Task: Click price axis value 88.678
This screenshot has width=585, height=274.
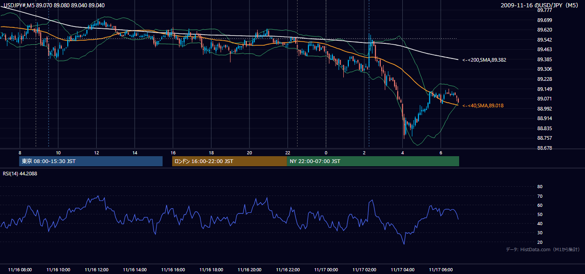Action: point(544,148)
